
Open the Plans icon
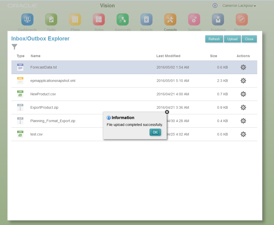(x=75, y=19)
